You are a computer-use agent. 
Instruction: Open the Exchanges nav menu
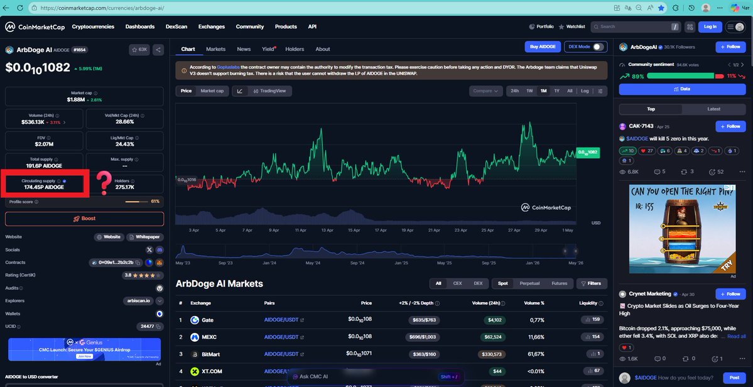[x=211, y=27]
